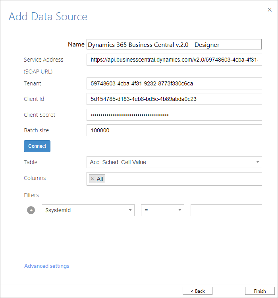Edit the Batch size value

pos(174,130)
